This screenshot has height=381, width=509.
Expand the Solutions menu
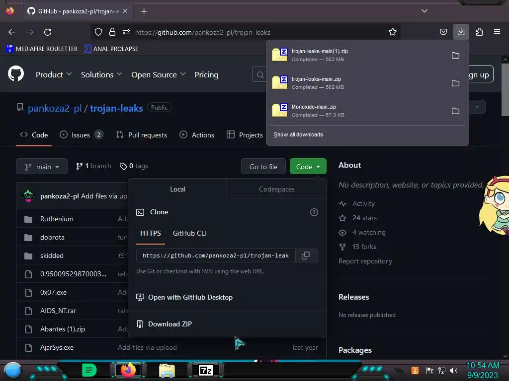(101, 74)
